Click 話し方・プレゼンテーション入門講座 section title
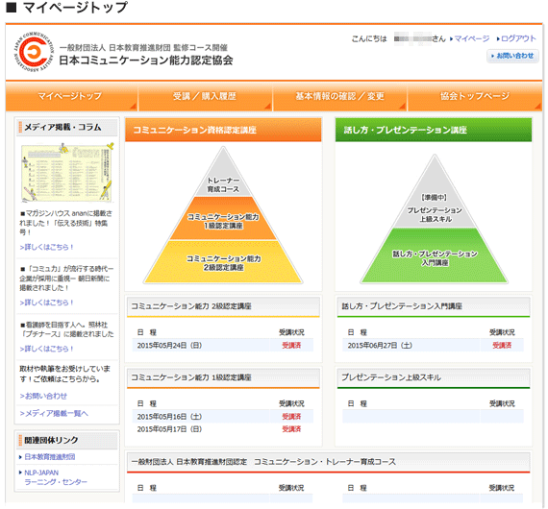This screenshot has width=548, height=509. (x=402, y=306)
